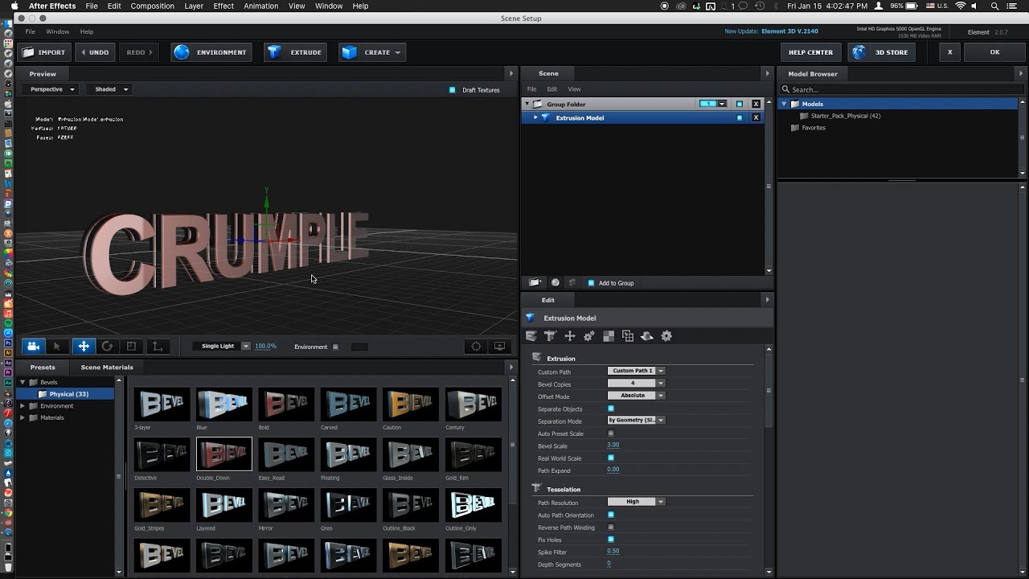Click the UNDO button

click(x=95, y=52)
